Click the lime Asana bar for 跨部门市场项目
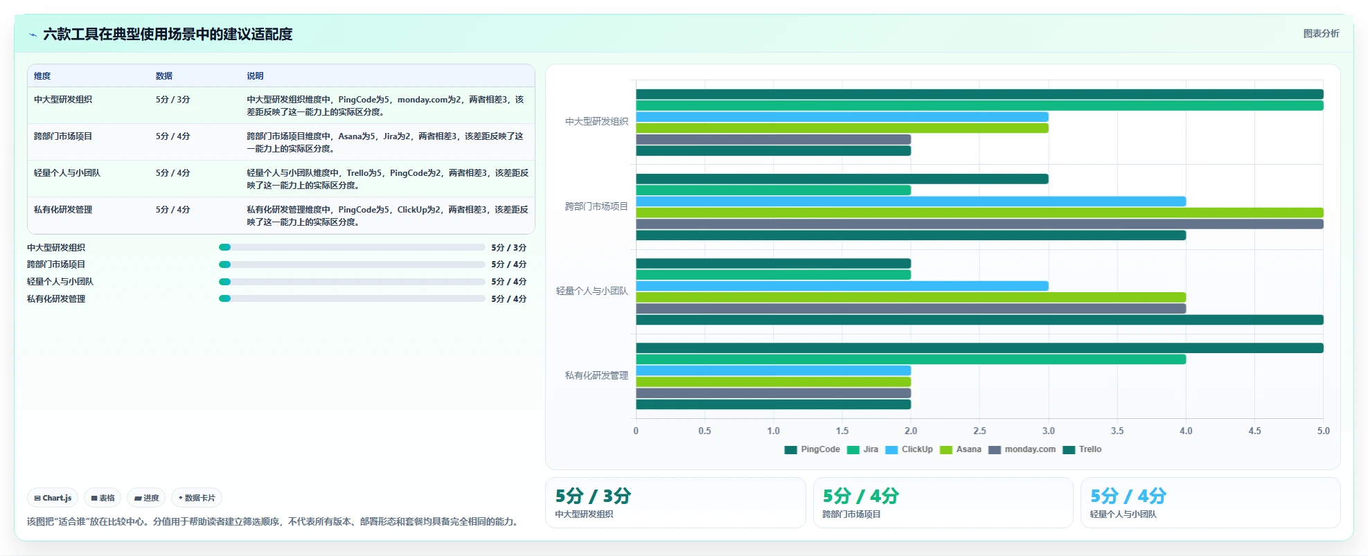Screen dimensions: 1368x556 click(979, 213)
